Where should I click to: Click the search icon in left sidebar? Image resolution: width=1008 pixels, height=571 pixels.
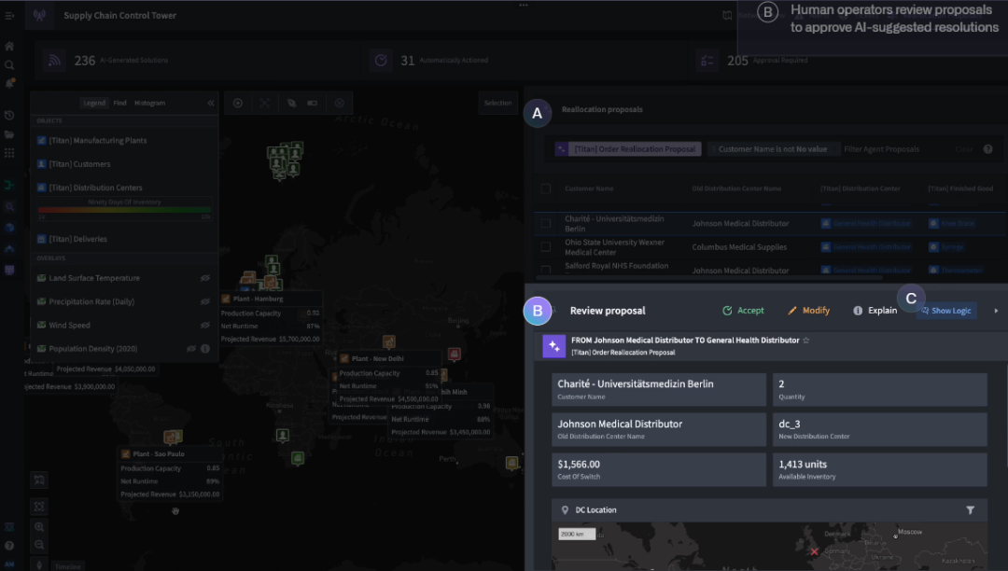tap(9, 64)
